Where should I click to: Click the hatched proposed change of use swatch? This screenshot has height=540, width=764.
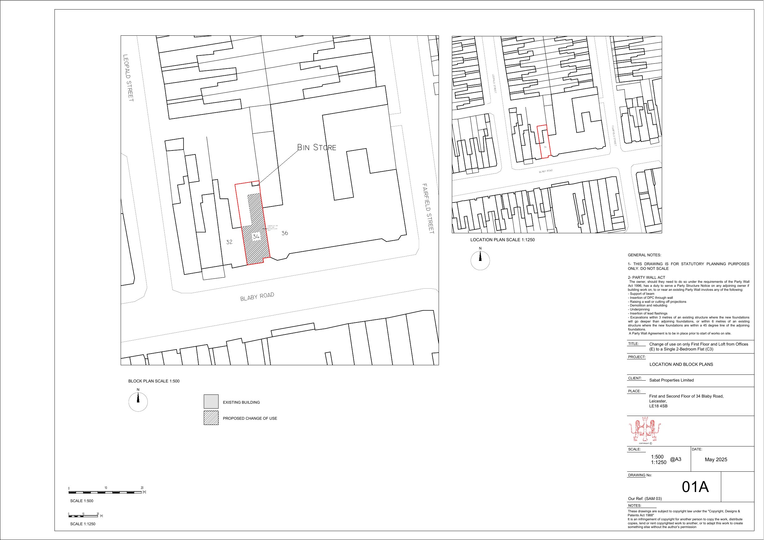tap(211, 418)
